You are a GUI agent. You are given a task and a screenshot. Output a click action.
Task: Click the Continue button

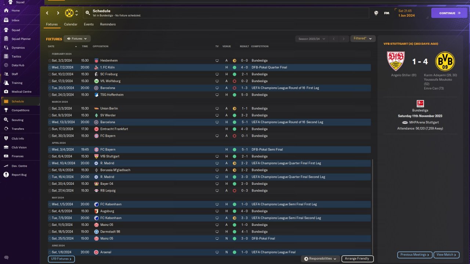(x=449, y=13)
